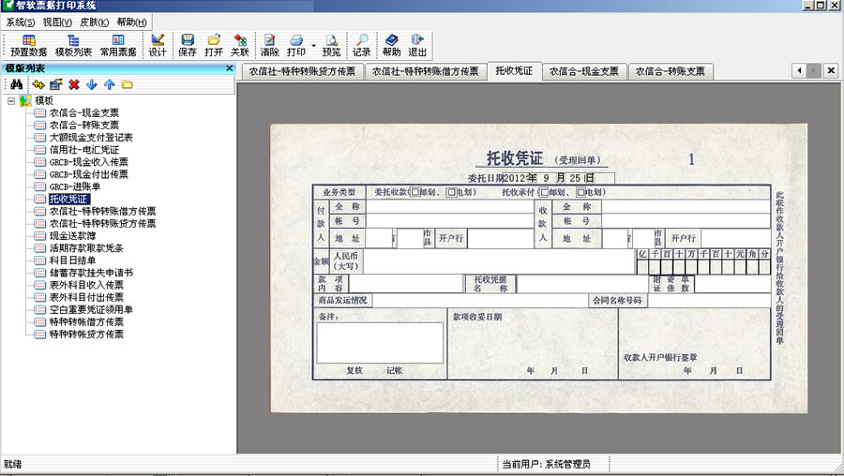Select 农信合-现金支票 in the template tree

(84, 113)
